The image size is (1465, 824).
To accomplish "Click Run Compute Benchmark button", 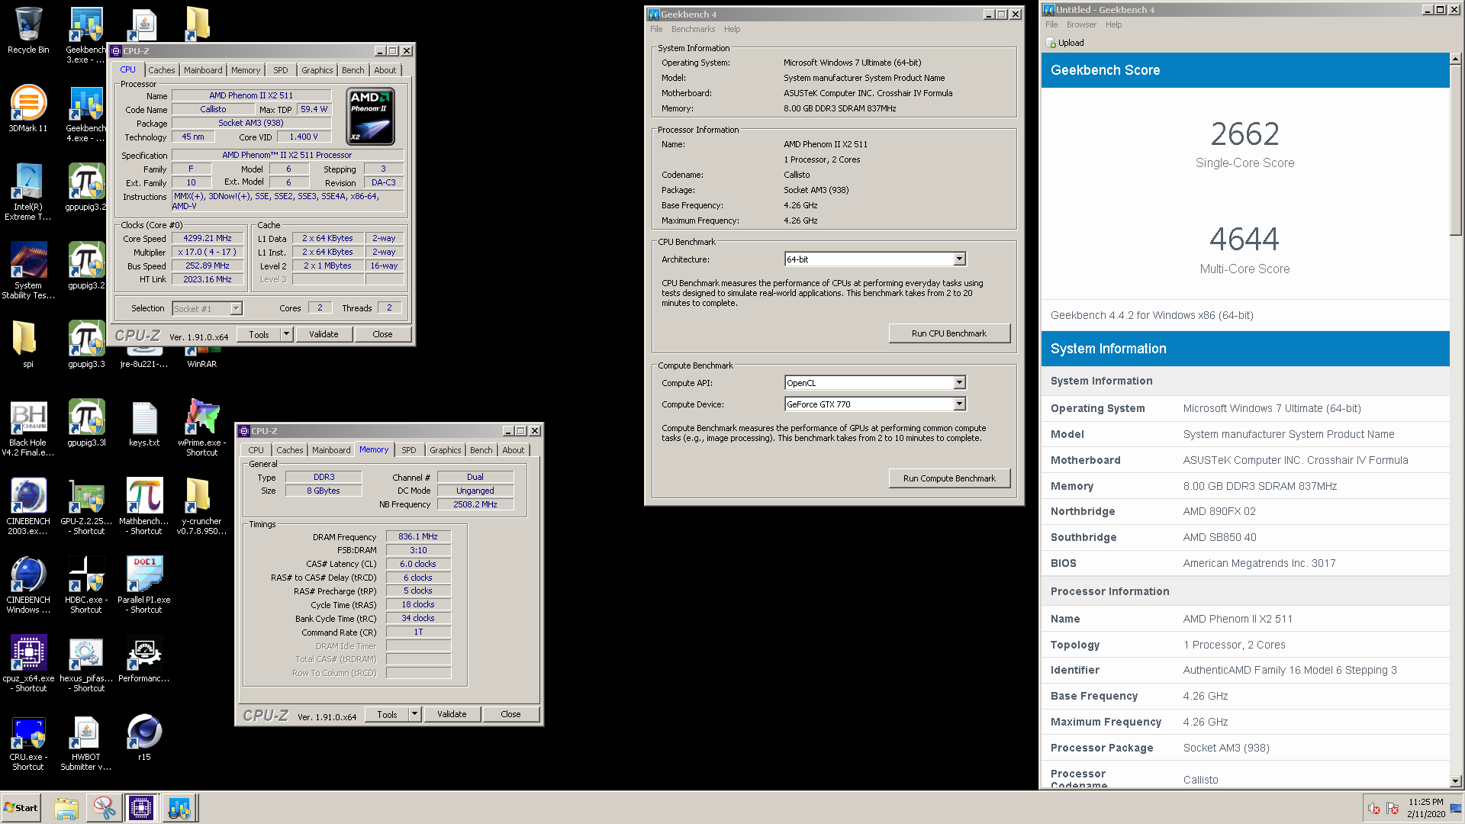I will (x=949, y=478).
